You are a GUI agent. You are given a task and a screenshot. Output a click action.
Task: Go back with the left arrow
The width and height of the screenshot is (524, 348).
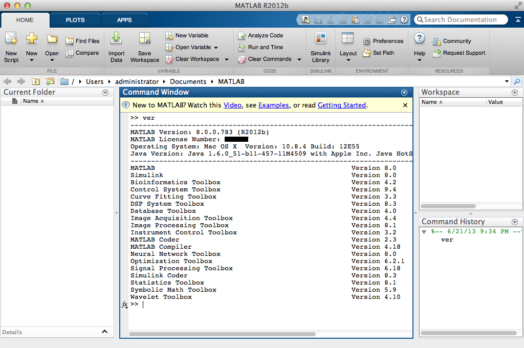(x=7, y=81)
